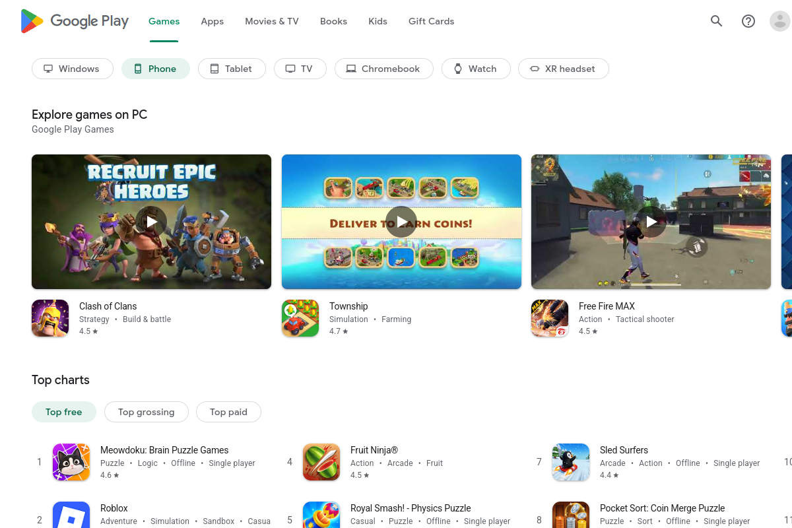Screen dimensions: 792x528
Task: Show the Top grossing chart
Action: (147, 412)
